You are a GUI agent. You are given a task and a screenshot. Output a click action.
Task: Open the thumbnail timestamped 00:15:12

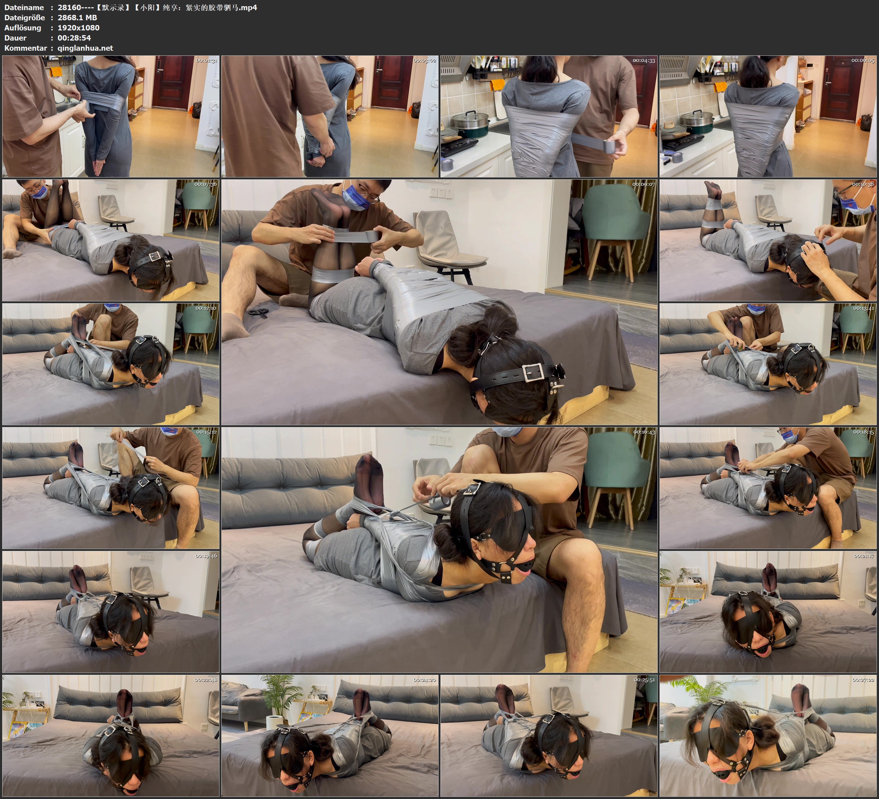click(111, 488)
